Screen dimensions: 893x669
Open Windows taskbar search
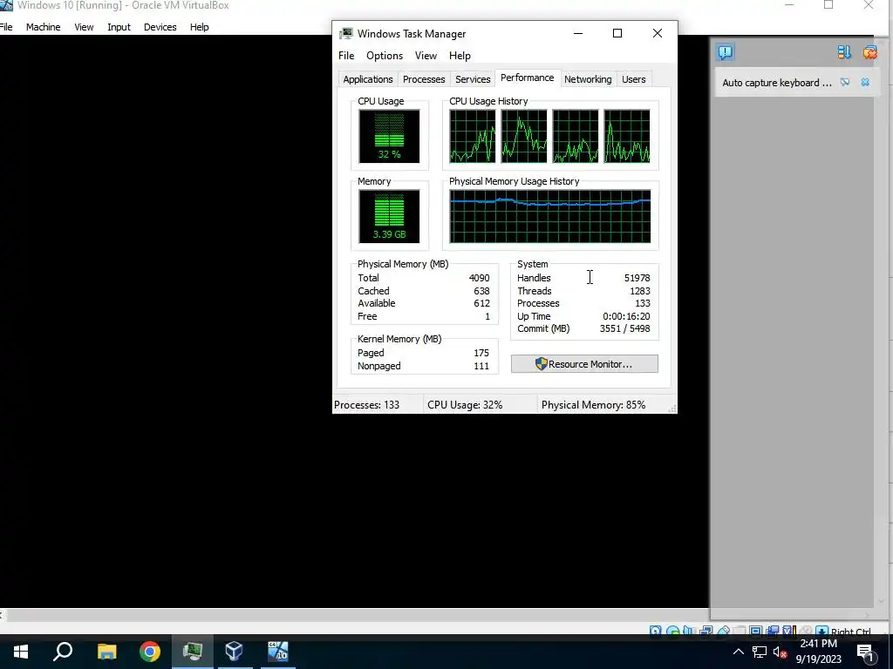click(x=63, y=652)
